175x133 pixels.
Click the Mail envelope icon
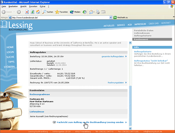coord(91,12)
